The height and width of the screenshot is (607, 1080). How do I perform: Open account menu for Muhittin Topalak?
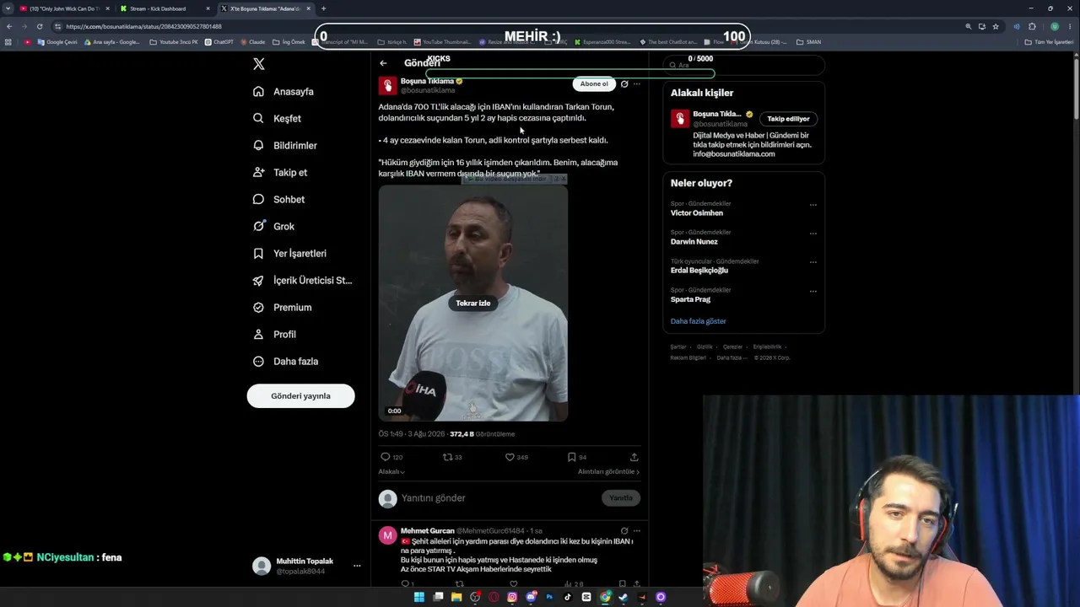pyautogui.click(x=307, y=566)
